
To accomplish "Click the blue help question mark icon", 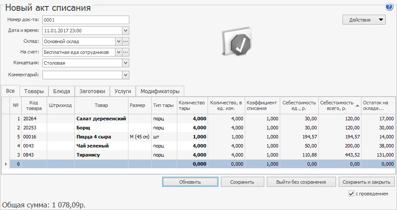I will coord(389,7).
